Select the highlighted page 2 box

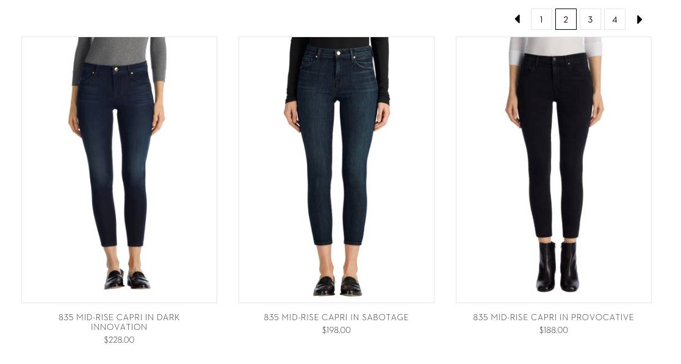pos(566,19)
